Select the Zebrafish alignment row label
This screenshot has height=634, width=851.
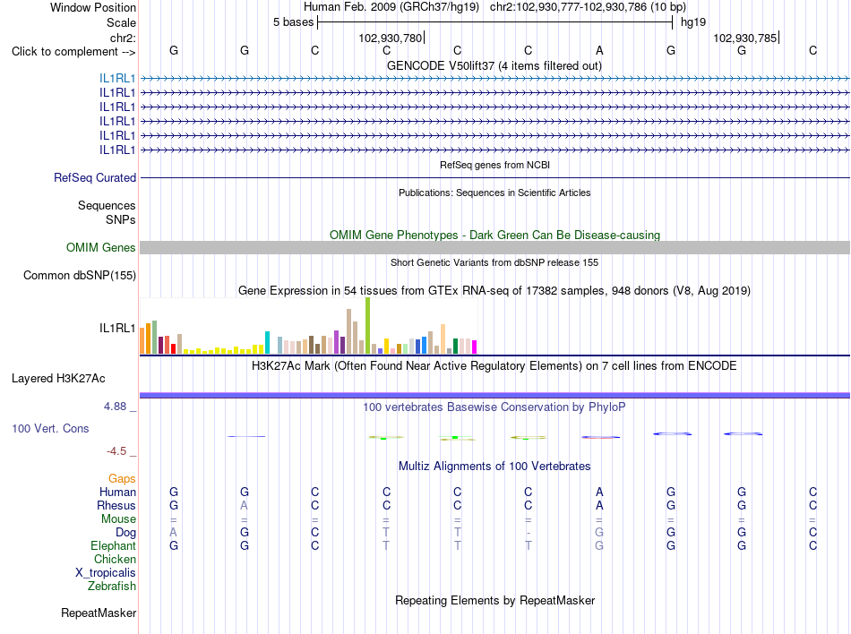tap(112, 587)
